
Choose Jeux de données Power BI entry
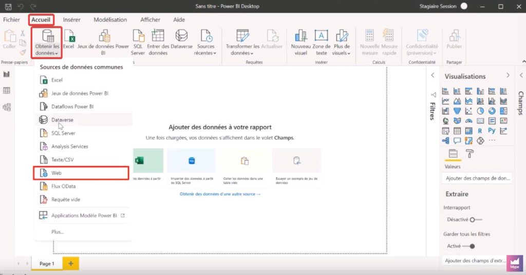84,94
